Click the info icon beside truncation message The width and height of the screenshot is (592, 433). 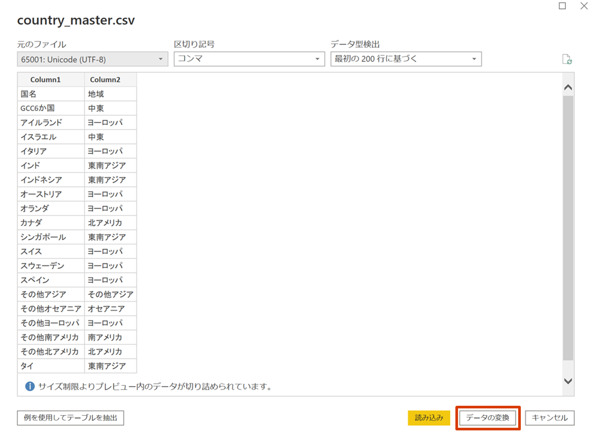coord(30,386)
